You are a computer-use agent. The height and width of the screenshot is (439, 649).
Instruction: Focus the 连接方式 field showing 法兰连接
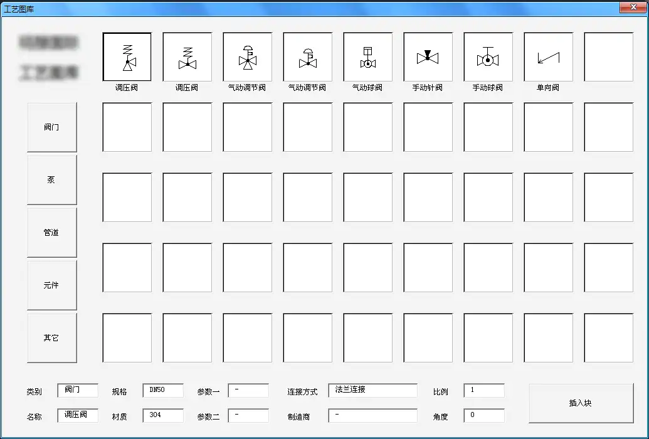coord(372,391)
